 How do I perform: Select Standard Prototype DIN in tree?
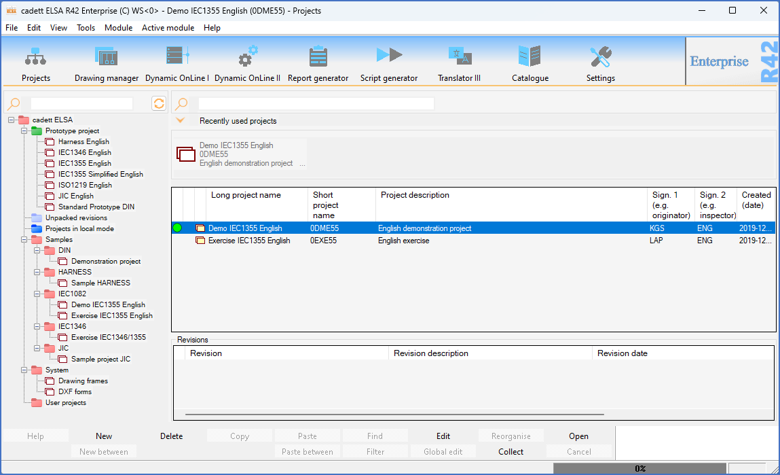96,207
